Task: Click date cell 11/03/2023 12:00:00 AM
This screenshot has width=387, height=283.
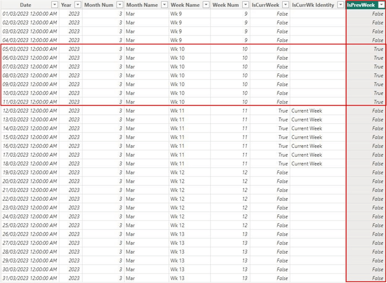Action: (x=30, y=102)
